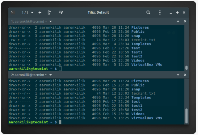
Task: Focus the prompt cursor in terminal 1
Action: point(60,69)
